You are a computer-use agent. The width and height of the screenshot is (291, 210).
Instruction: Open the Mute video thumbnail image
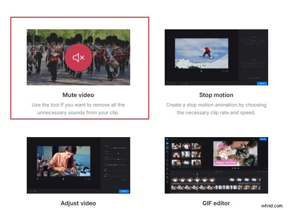coord(78,57)
